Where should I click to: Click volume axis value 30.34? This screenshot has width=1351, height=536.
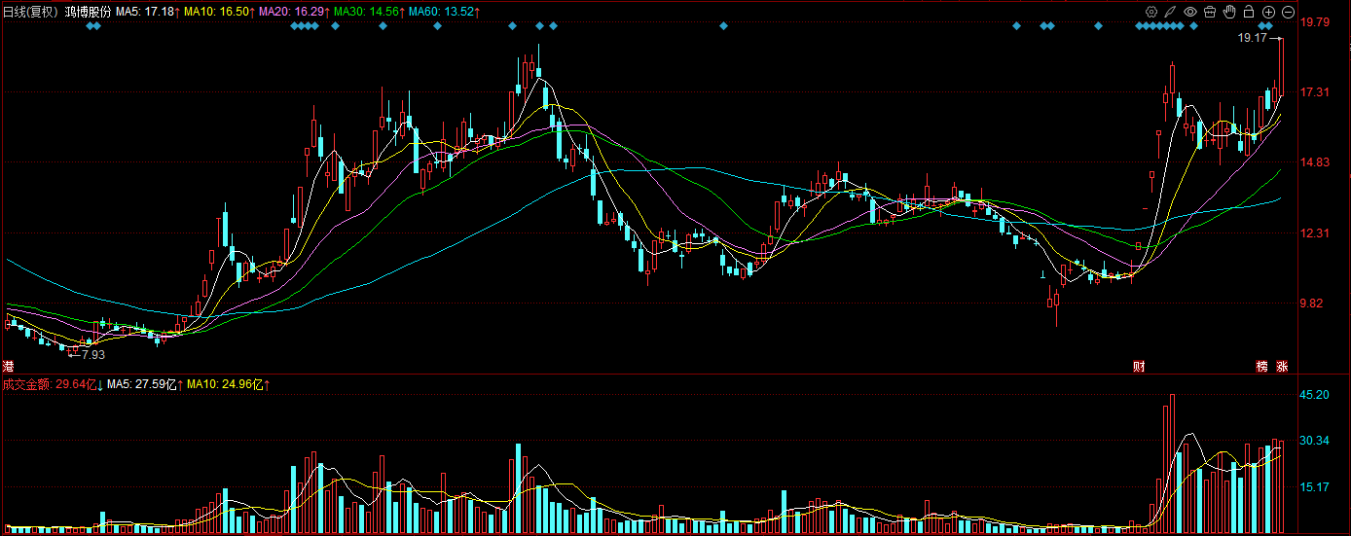[x=1316, y=441]
